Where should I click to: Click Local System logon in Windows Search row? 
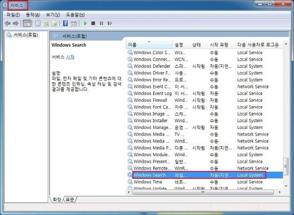tap(250, 175)
